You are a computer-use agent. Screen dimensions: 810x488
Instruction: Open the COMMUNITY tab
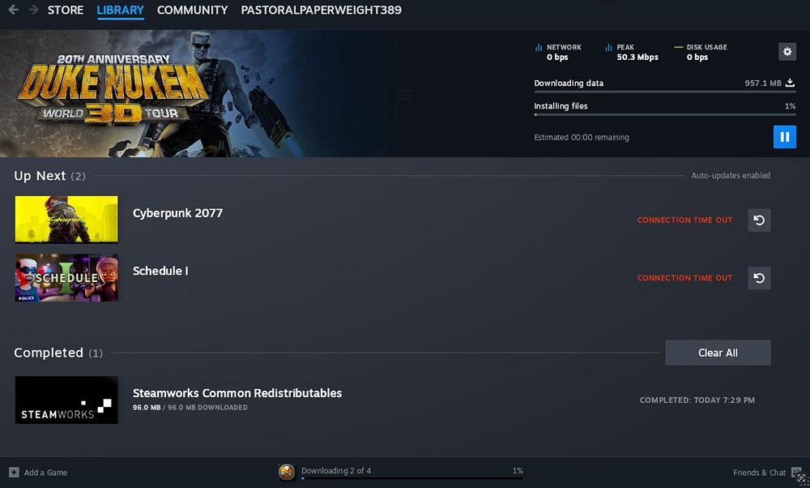[x=192, y=10]
